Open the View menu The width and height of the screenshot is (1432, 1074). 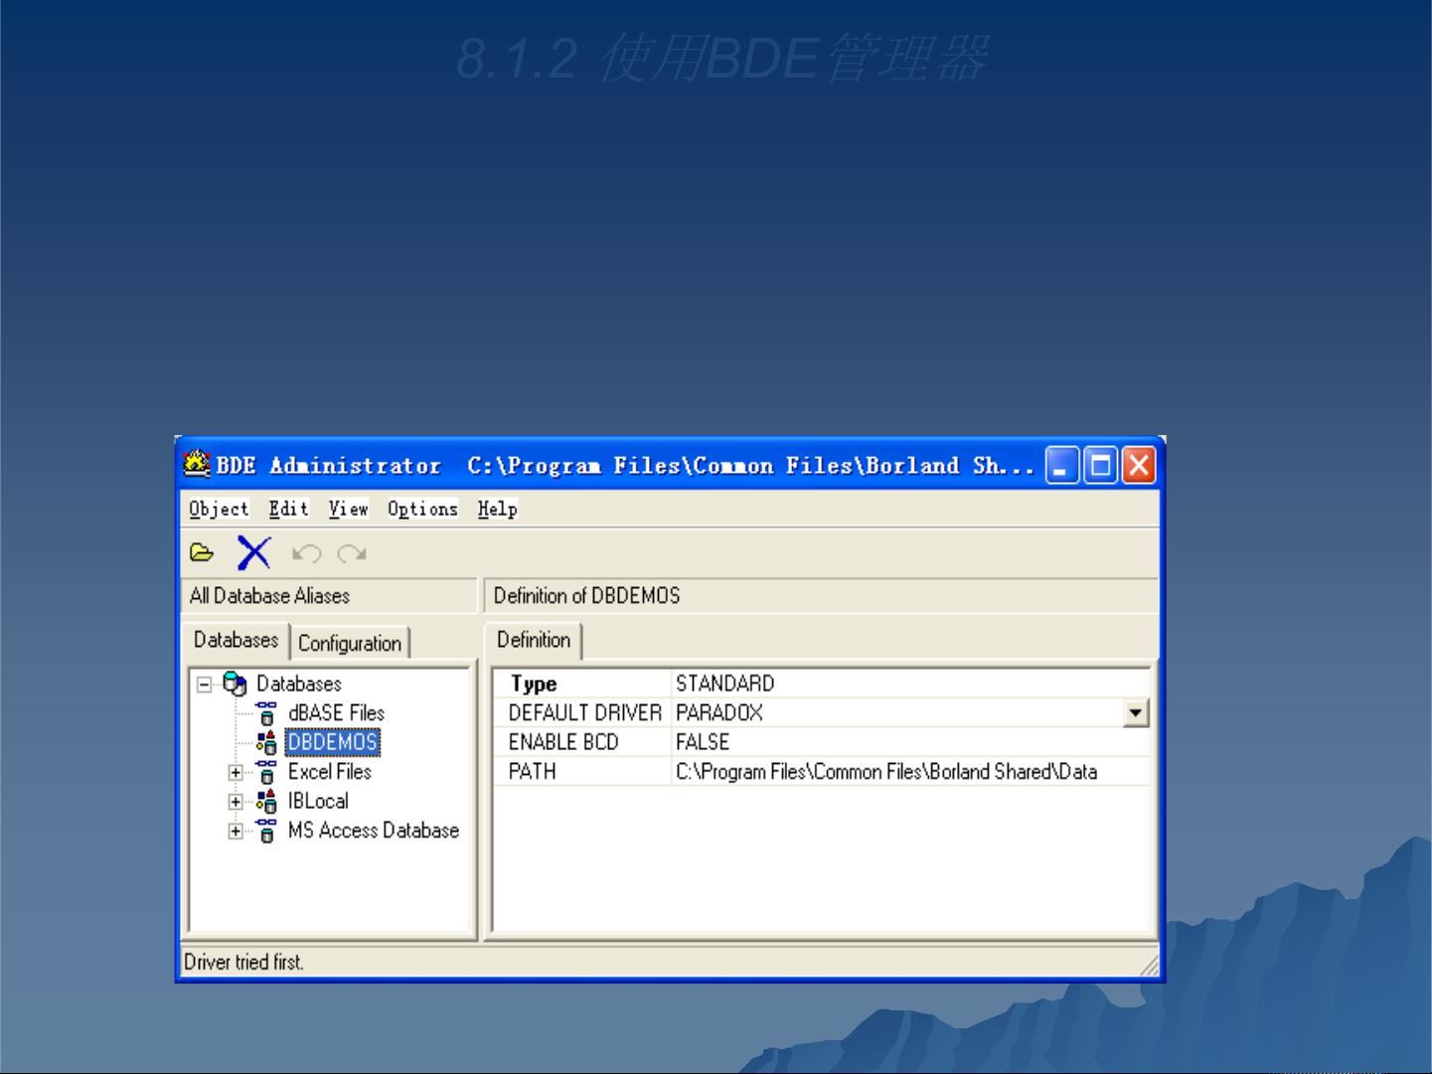click(x=348, y=509)
